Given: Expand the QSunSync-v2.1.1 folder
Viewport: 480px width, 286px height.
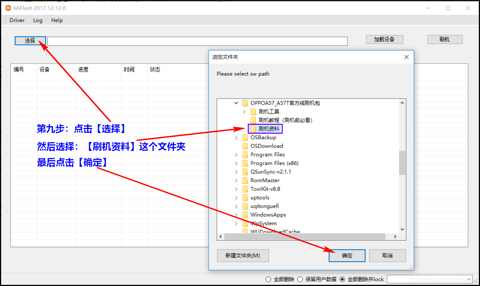Looking at the screenshot, I should [x=236, y=172].
